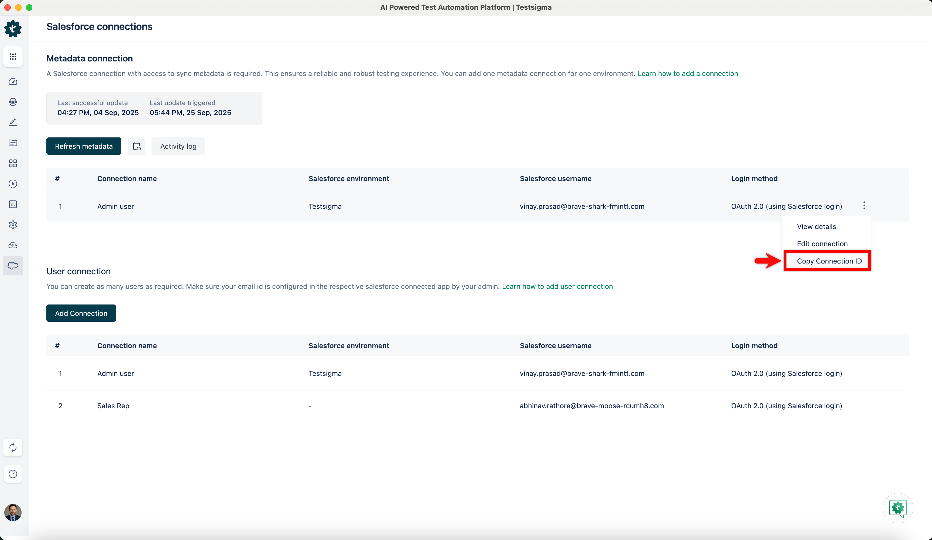This screenshot has height=540, width=932.
Task: Select Copy Connection ID menu option
Action: [829, 261]
